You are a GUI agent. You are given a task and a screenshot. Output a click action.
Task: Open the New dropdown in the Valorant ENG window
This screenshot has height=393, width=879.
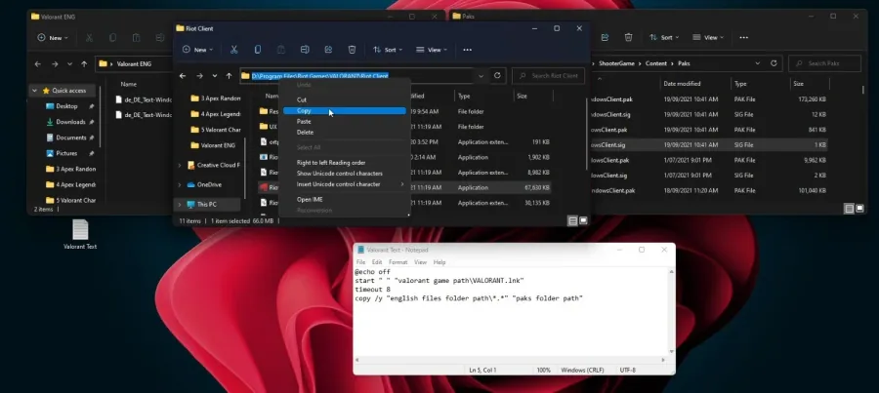53,37
